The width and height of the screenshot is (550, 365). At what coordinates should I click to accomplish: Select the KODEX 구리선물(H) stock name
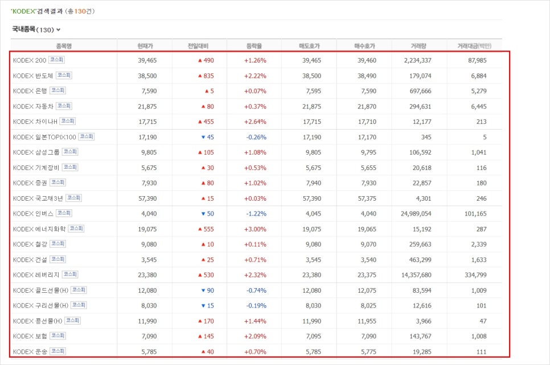click(40, 305)
